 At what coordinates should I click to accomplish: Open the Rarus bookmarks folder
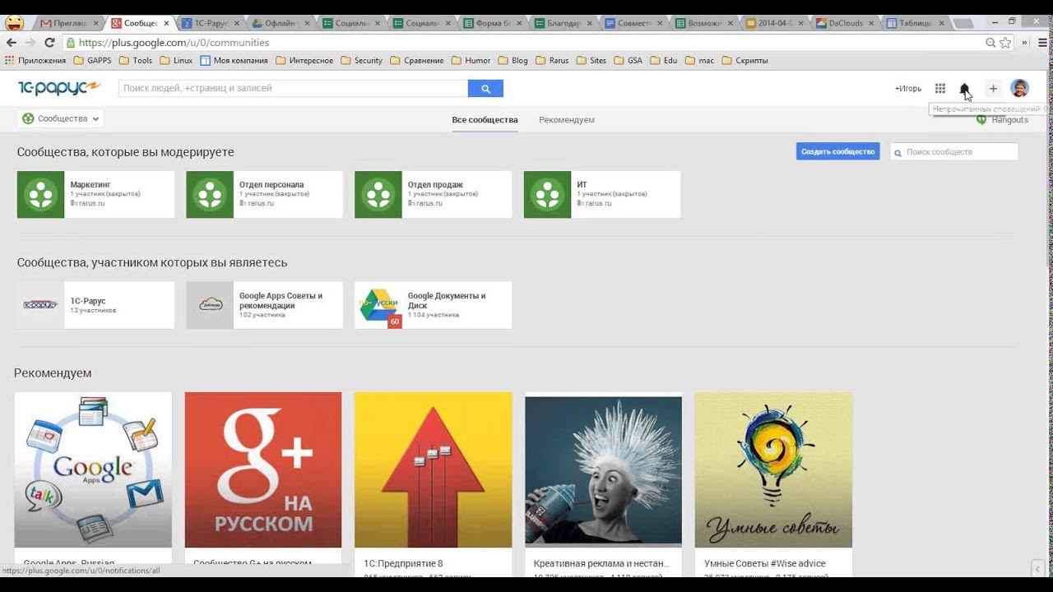(552, 60)
